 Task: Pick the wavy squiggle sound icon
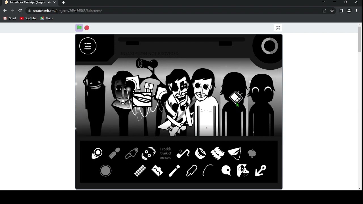218,153
